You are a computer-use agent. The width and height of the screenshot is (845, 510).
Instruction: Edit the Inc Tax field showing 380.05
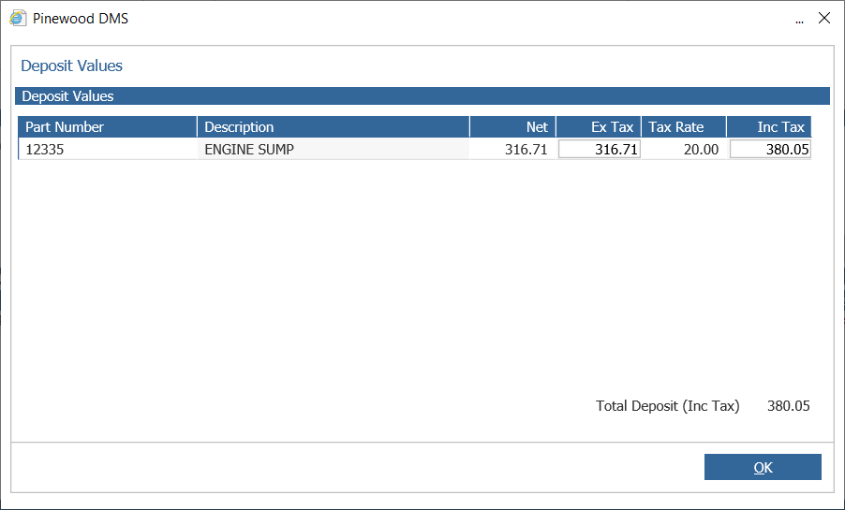(770, 149)
